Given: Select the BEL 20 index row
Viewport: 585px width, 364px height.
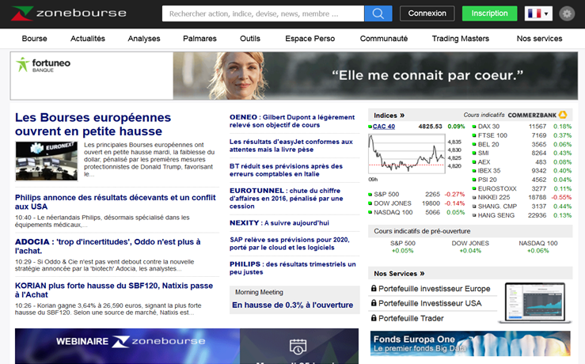Looking at the screenshot, I should 522,144.
